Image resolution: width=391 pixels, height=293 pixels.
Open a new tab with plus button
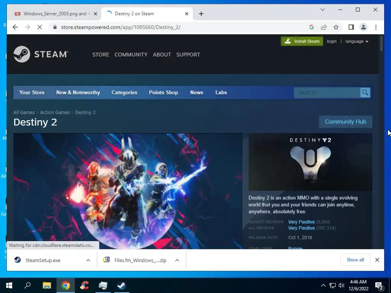point(201,14)
